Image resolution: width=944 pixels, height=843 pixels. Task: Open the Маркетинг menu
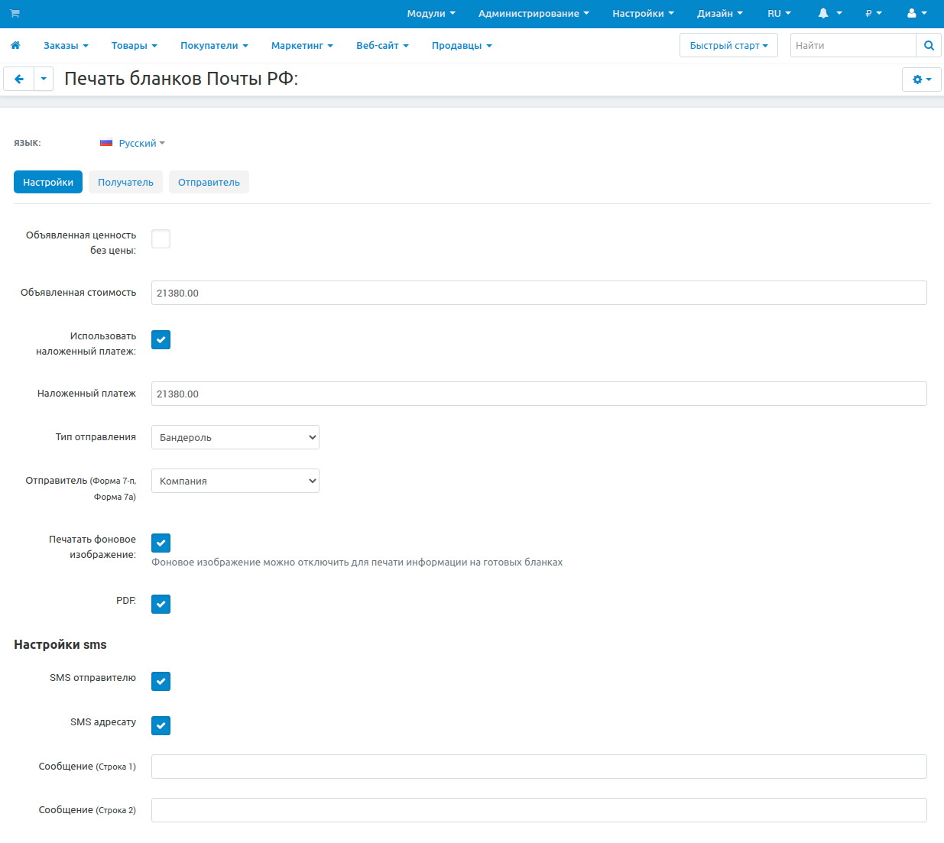tap(302, 46)
